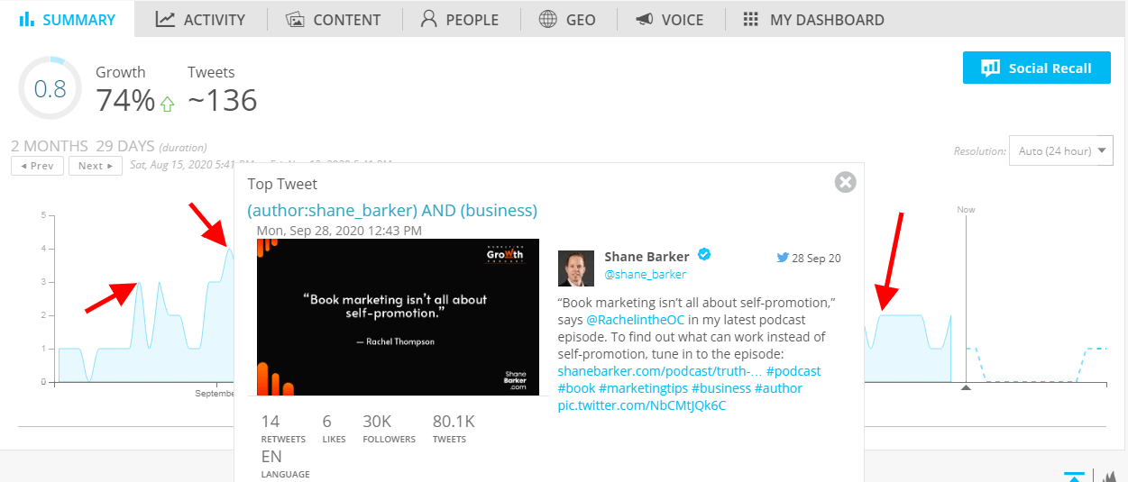Click the #podcast hashtag
This screenshot has width=1128, height=482.
coord(793,371)
